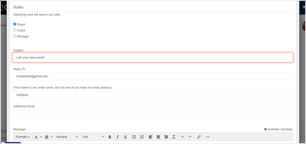This screenshot has height=144, width=306.
Task: Check the Coach role checkbox
Action: 15,30
